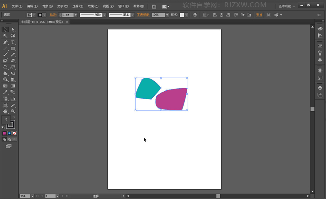Select the Hand tool
Image resolution: width=326 pixels, height=199 pixels.
click(5, 111)
